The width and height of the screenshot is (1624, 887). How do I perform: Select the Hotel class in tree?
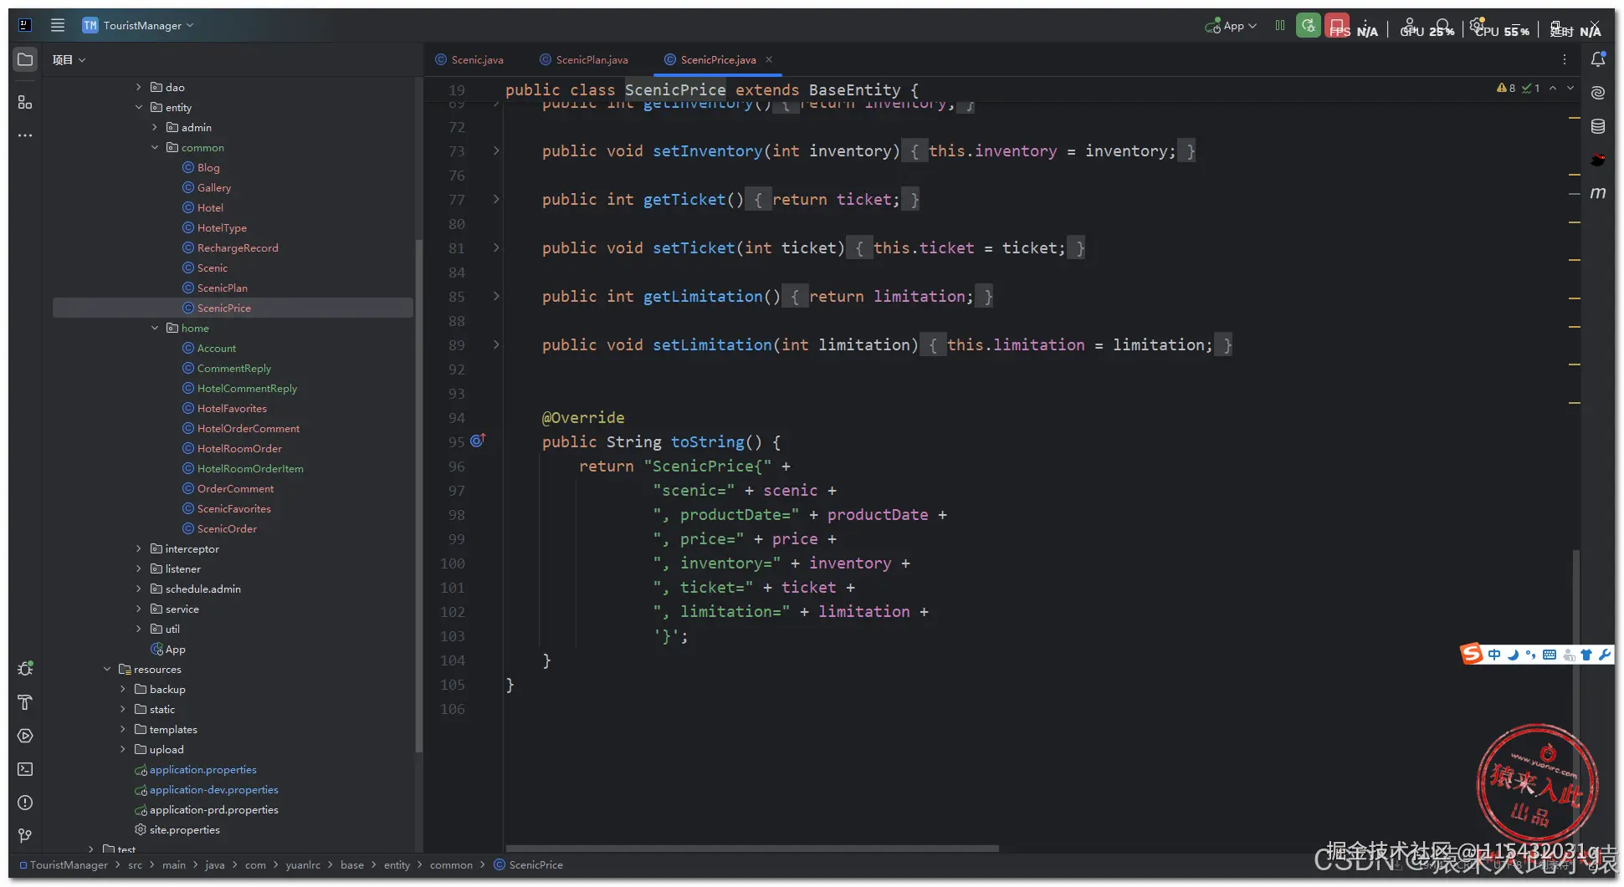coord(210,207)
